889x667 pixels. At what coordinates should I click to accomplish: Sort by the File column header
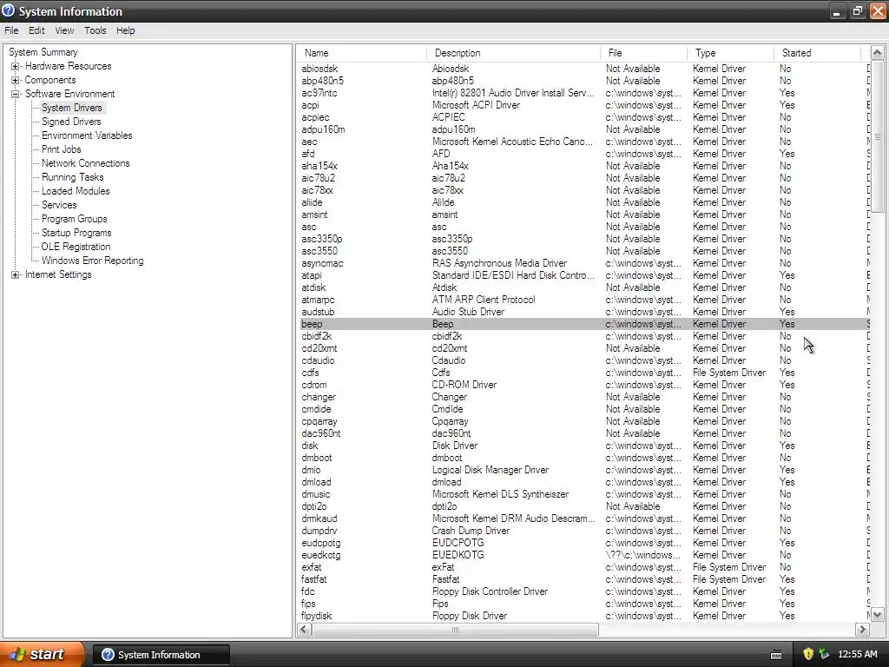tap(643, 53)
